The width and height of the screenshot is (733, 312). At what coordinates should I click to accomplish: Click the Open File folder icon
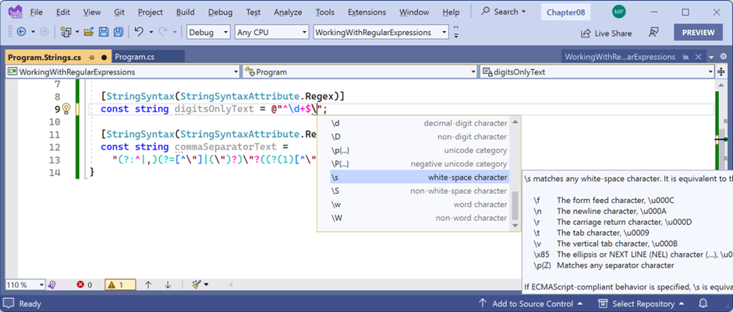tap(89, 33)
